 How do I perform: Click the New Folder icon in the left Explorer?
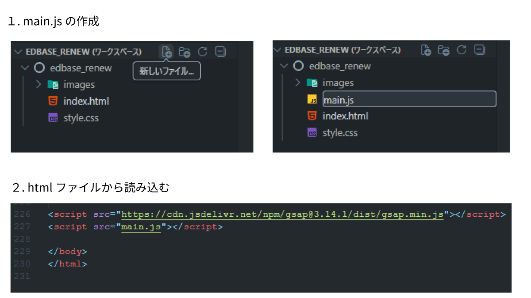click(185, 52)
